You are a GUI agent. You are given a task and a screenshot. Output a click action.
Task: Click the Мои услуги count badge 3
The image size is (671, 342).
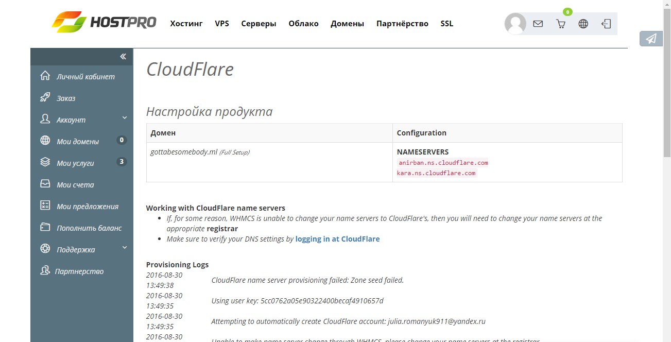click(x=122, y=162)
